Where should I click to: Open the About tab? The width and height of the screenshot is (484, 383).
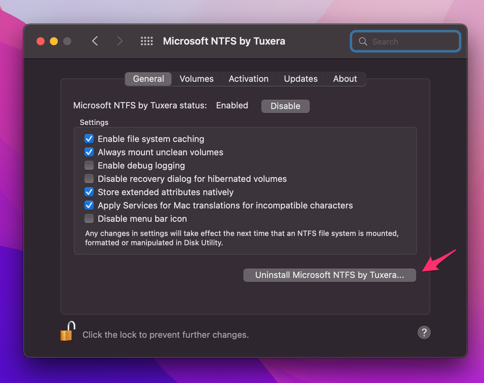click(x=345, y=79)
